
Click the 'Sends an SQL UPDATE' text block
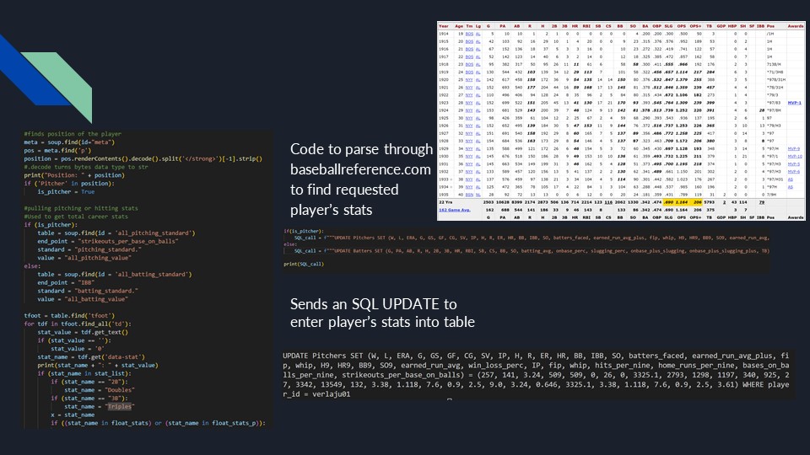(x=382, y=313)
